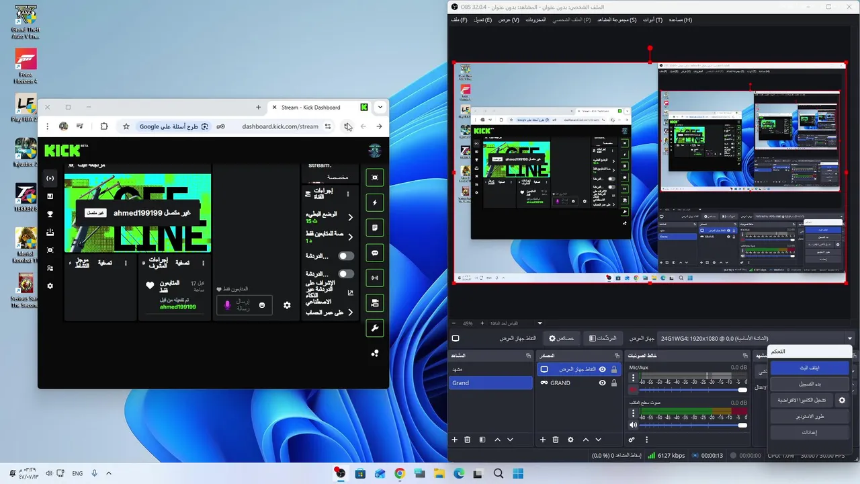
Task: Open display selection dropdown in OBS source toolbar
Action: point(757,338)
